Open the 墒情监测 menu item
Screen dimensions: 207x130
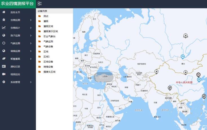coord(15,51)
